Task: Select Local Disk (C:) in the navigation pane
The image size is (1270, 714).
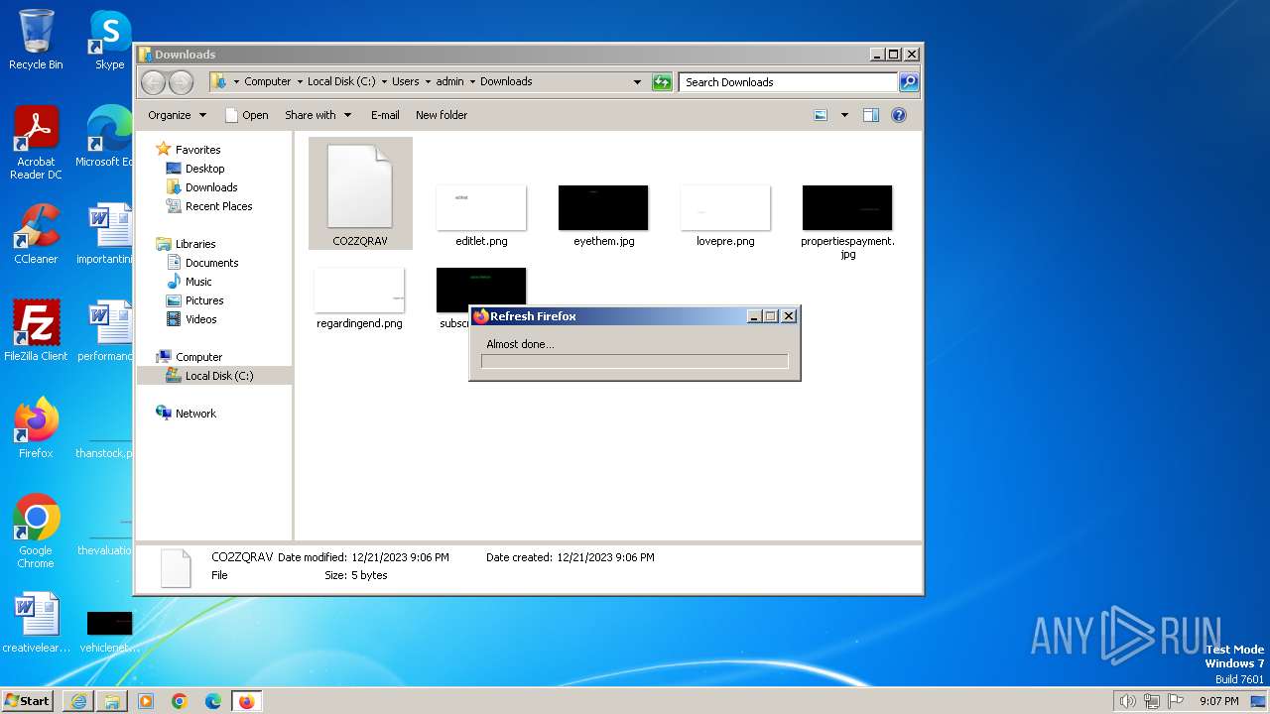Action: pyautogui.click(x=214, y=376)
